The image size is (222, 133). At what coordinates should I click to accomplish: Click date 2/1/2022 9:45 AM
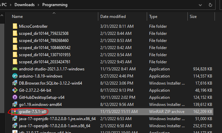point(116,62)
